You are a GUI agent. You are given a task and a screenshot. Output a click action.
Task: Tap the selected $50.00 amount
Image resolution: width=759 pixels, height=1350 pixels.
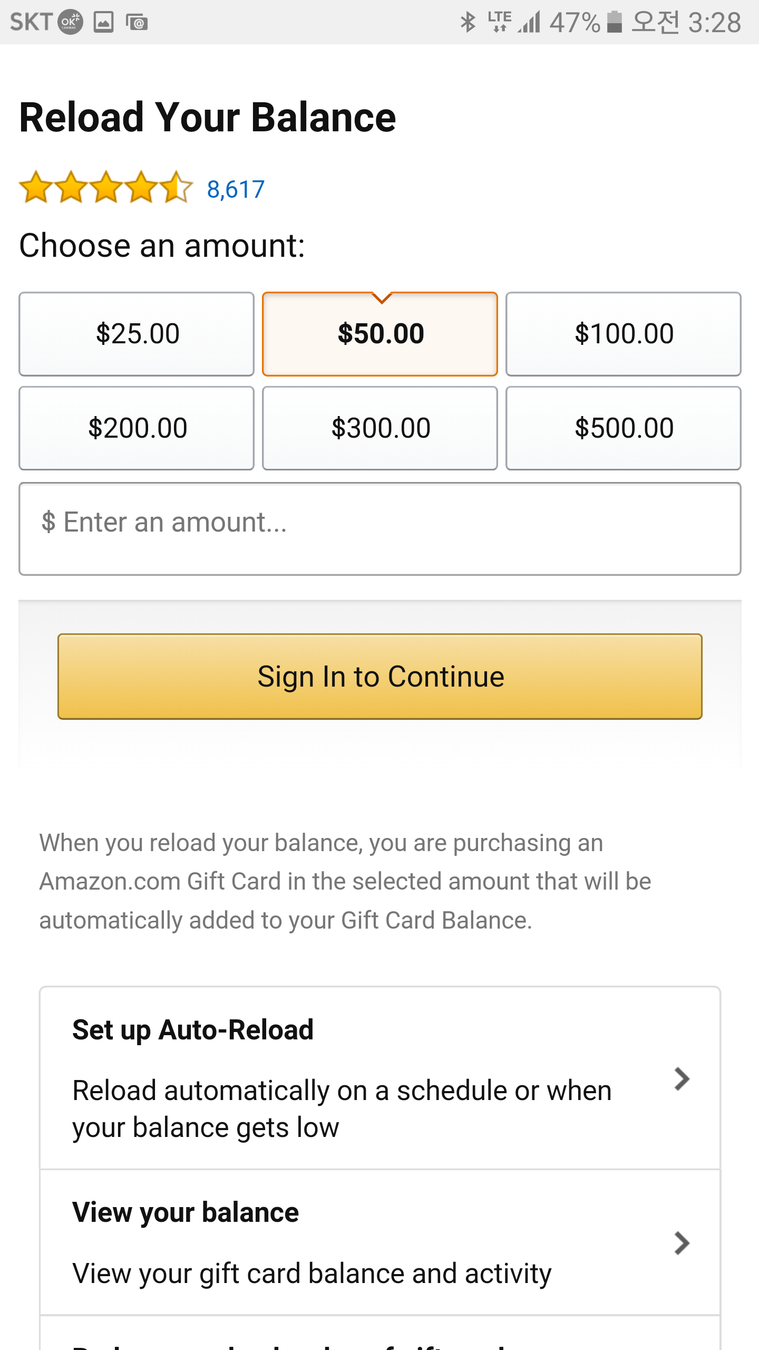(380, 334)
